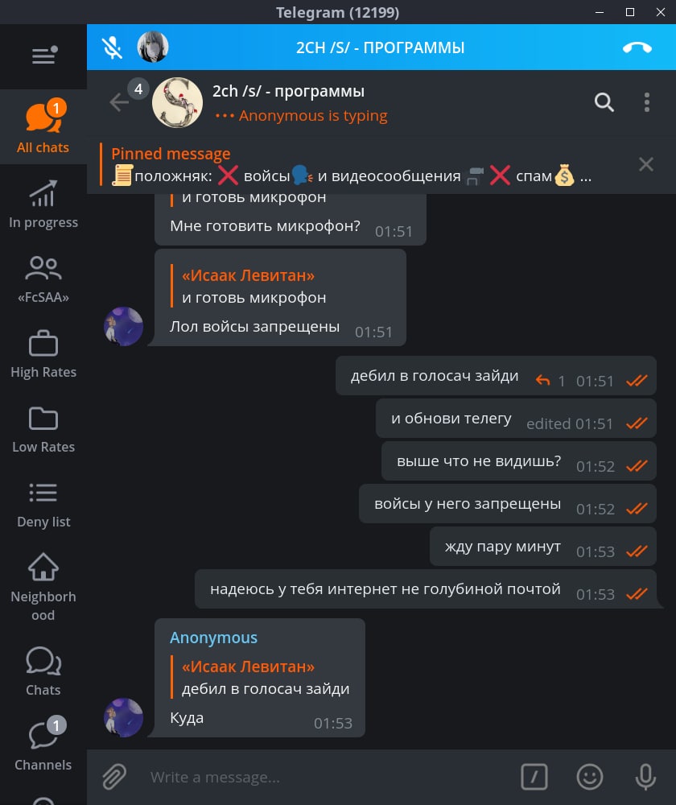The image size is (676, 805).
Task: Open the 2ch /s/ group avatar
Action: point(178,103)
